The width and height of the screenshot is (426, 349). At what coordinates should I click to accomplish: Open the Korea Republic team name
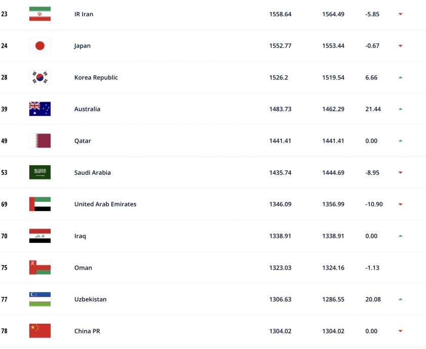96,77
